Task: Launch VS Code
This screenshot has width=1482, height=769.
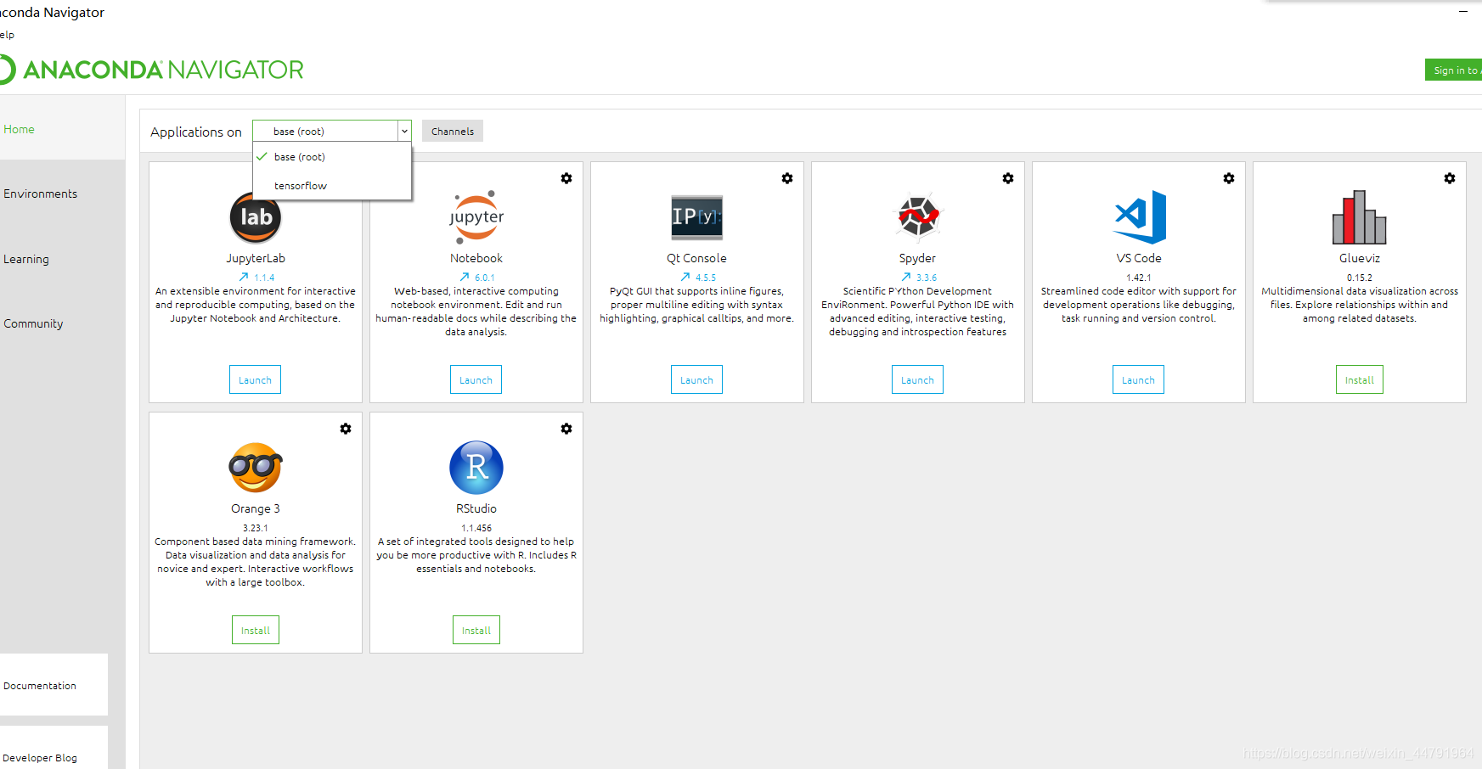Action: 1138,379
